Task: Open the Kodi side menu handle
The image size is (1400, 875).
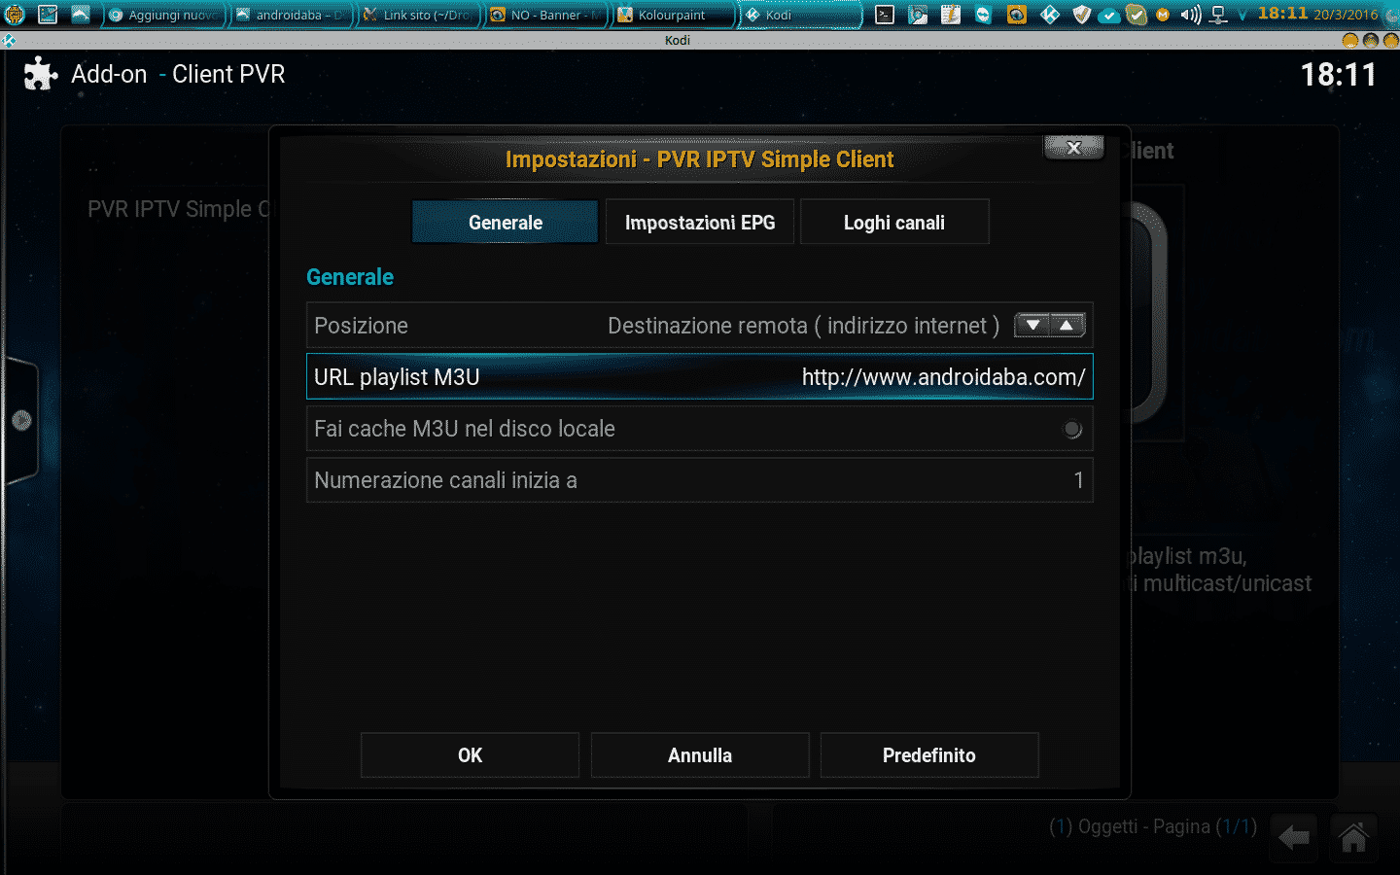Action: tap(20, 420)
